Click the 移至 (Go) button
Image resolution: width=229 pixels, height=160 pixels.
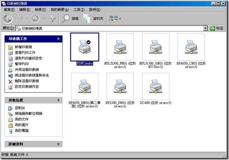[217, 28]
